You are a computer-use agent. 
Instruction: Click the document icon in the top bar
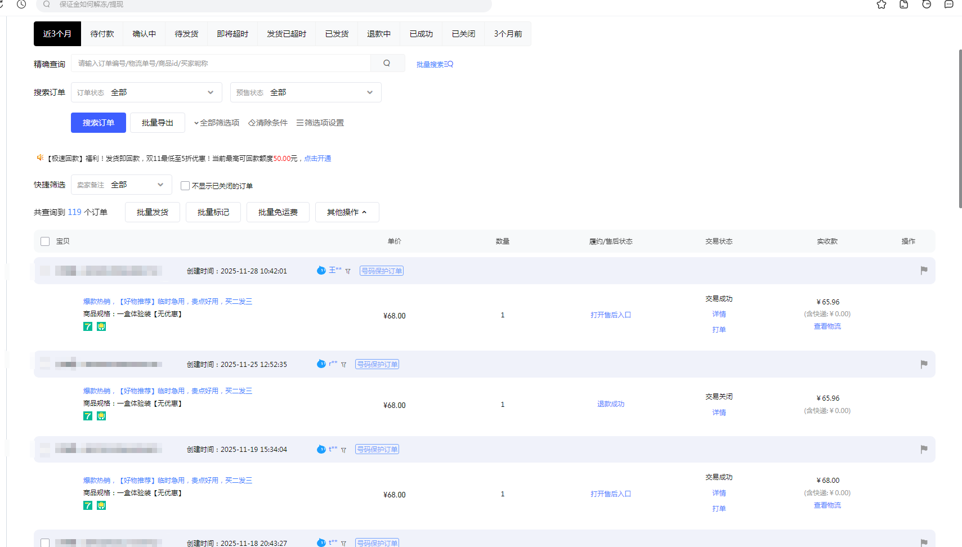tap(904, 5)
